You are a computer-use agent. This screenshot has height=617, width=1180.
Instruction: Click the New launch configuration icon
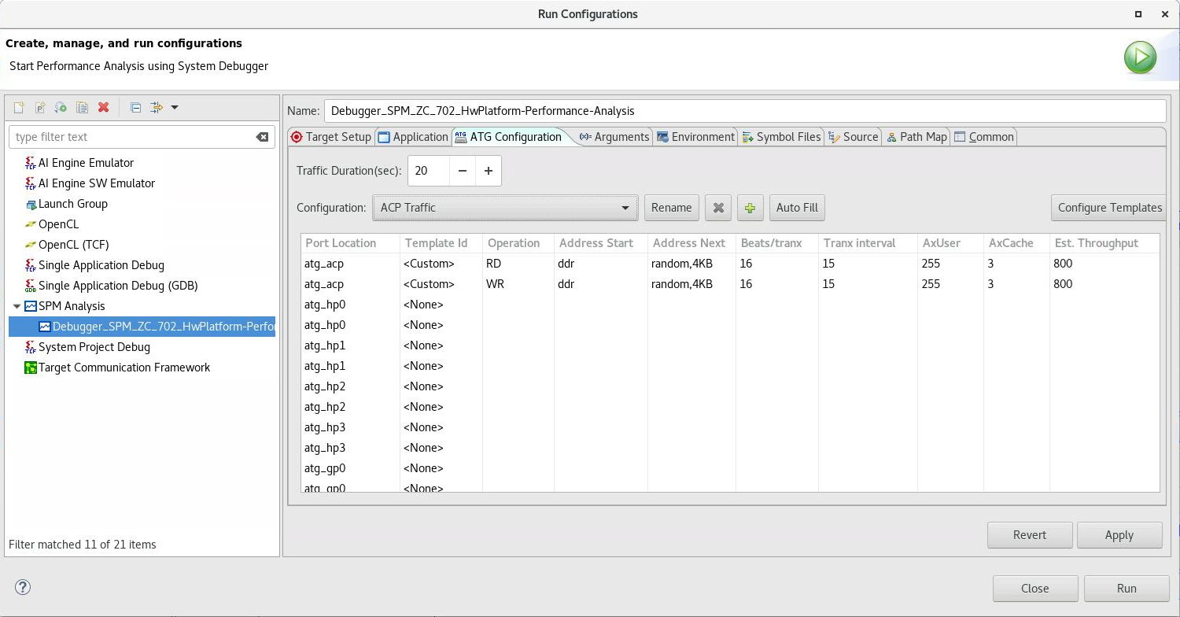(19, 107)
